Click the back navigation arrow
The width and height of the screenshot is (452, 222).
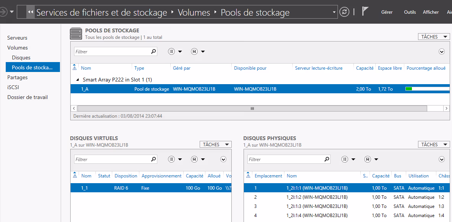coord(3,12)
